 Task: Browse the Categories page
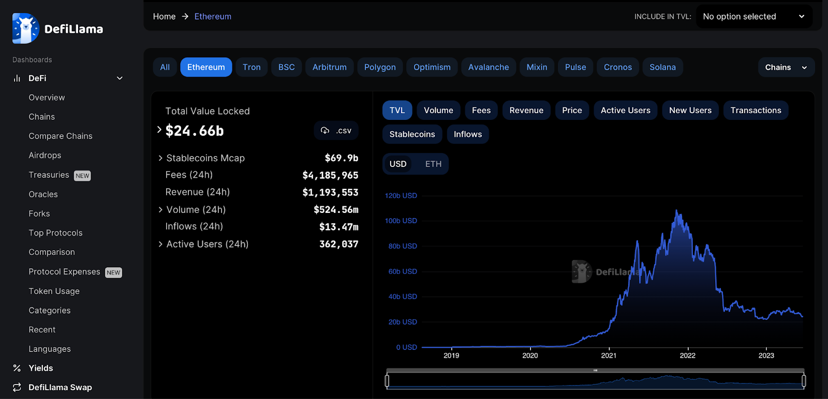pyautogui.click(x=50, y=310)
